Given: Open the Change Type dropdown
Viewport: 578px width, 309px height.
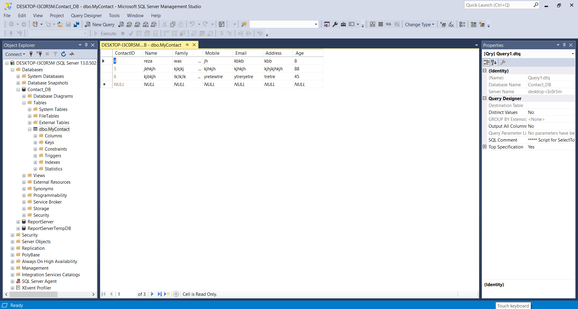Looking at the screenshot, I should (419, 25).
